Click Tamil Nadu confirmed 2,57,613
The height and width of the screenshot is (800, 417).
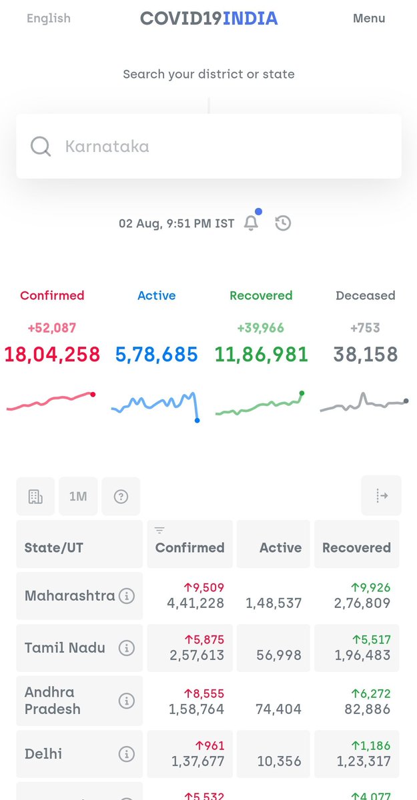[195, 655]
